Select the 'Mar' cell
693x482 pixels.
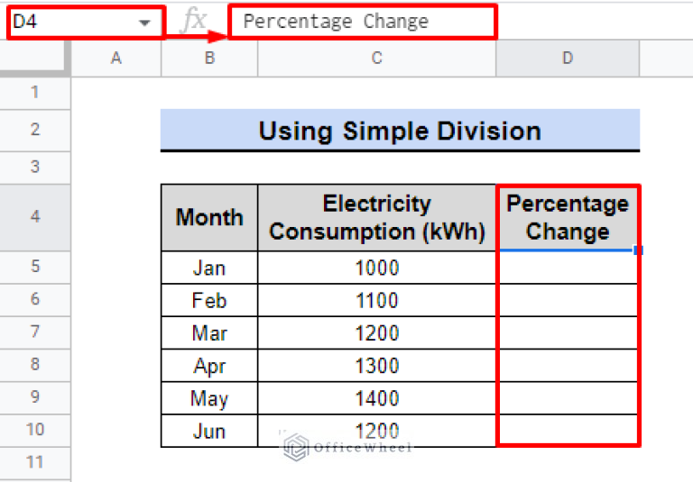(x=209, y=332)
